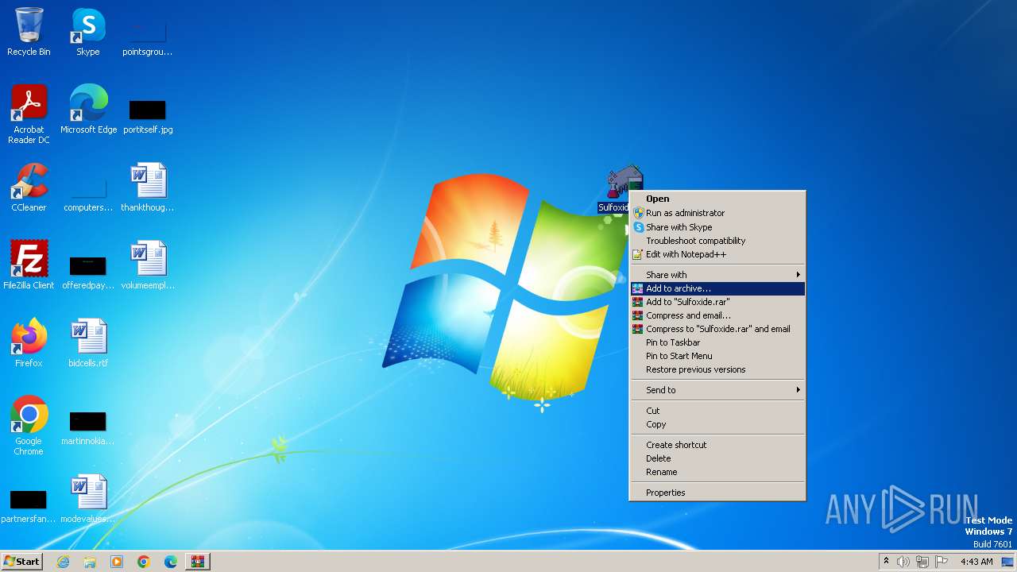Select FileZilla Client desktop shortcut
This screenshot has height=572, width=1017.
click(x=29, y=265)
